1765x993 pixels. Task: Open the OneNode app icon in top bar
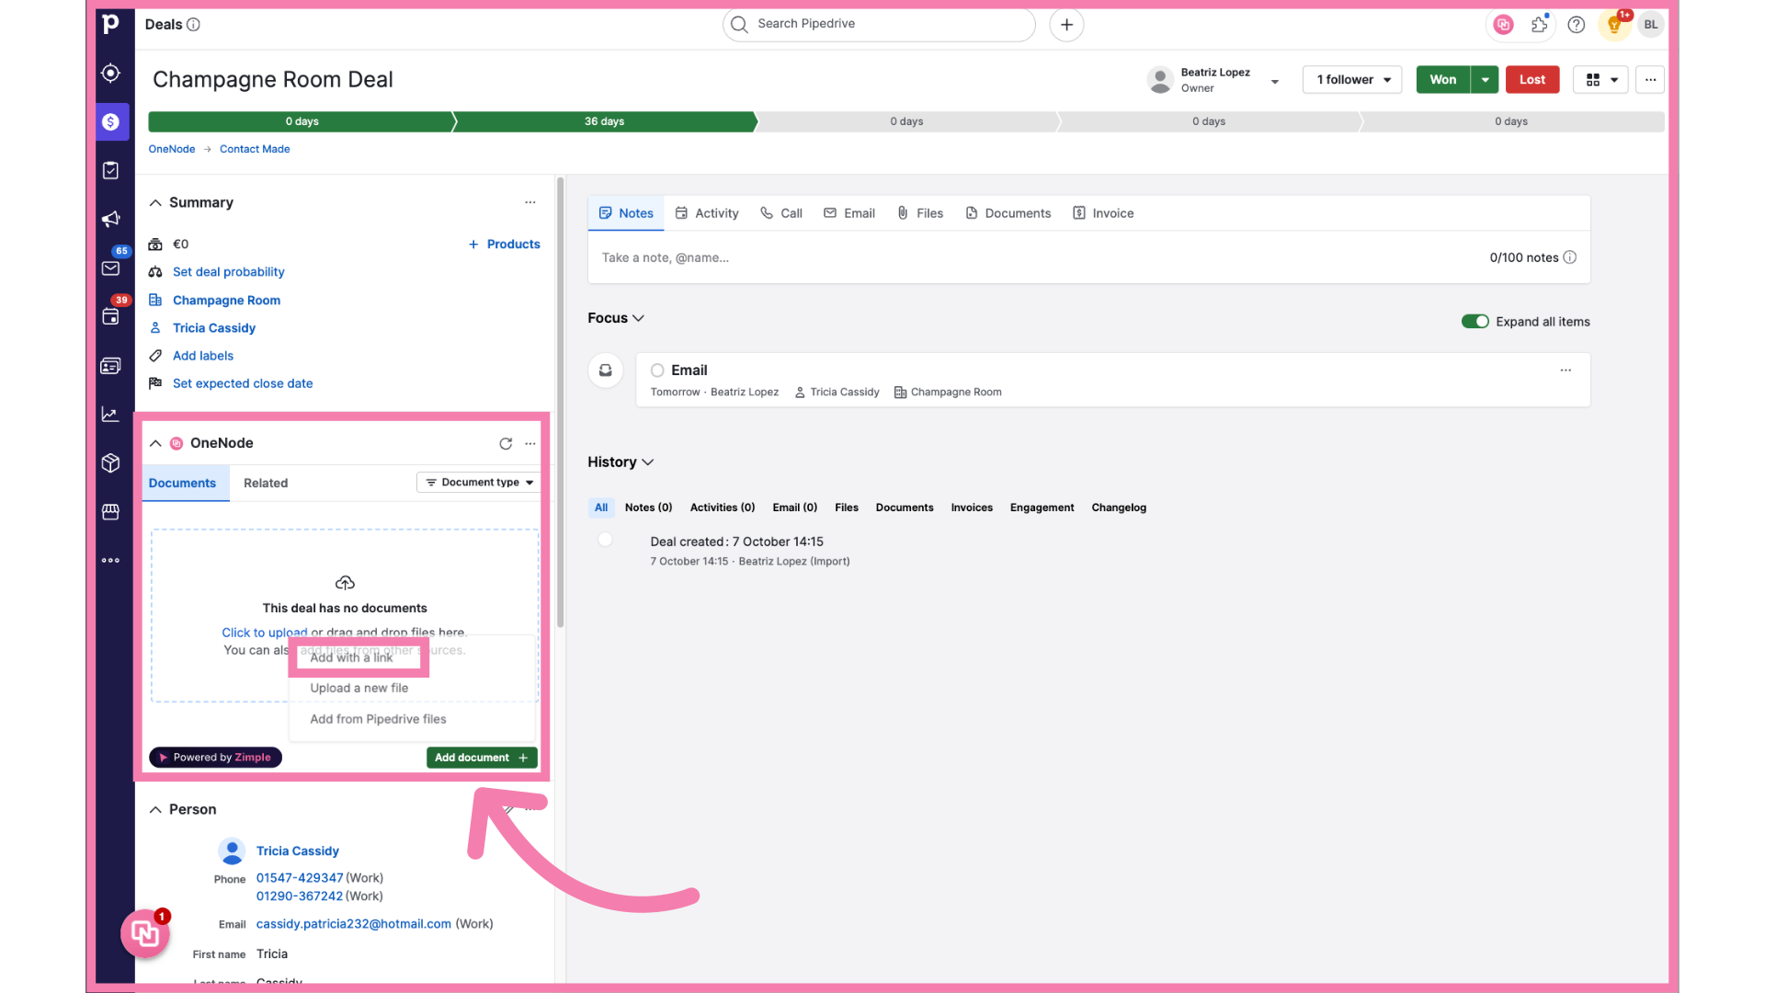coord(1503,25)
